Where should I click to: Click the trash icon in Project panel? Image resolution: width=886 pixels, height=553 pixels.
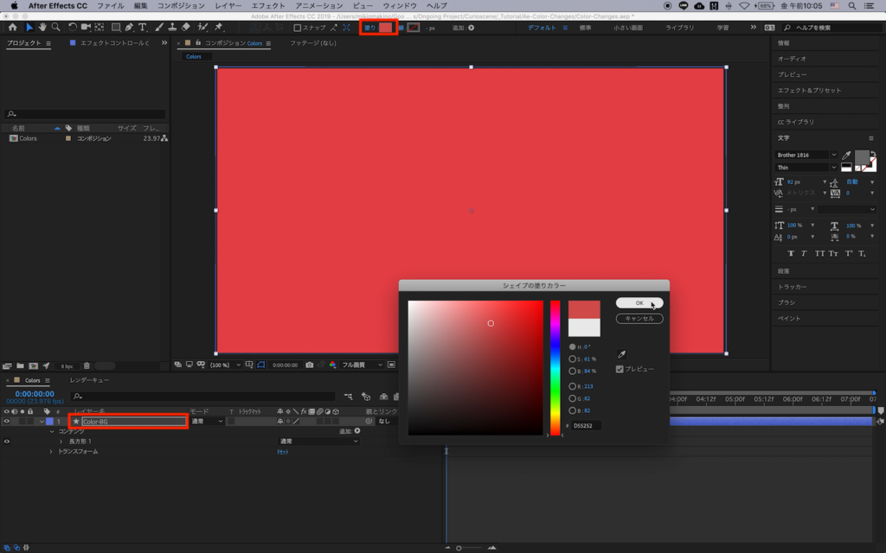86,365
